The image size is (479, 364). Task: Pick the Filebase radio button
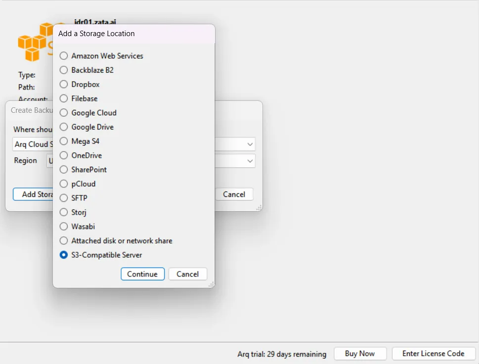[64, 98]
